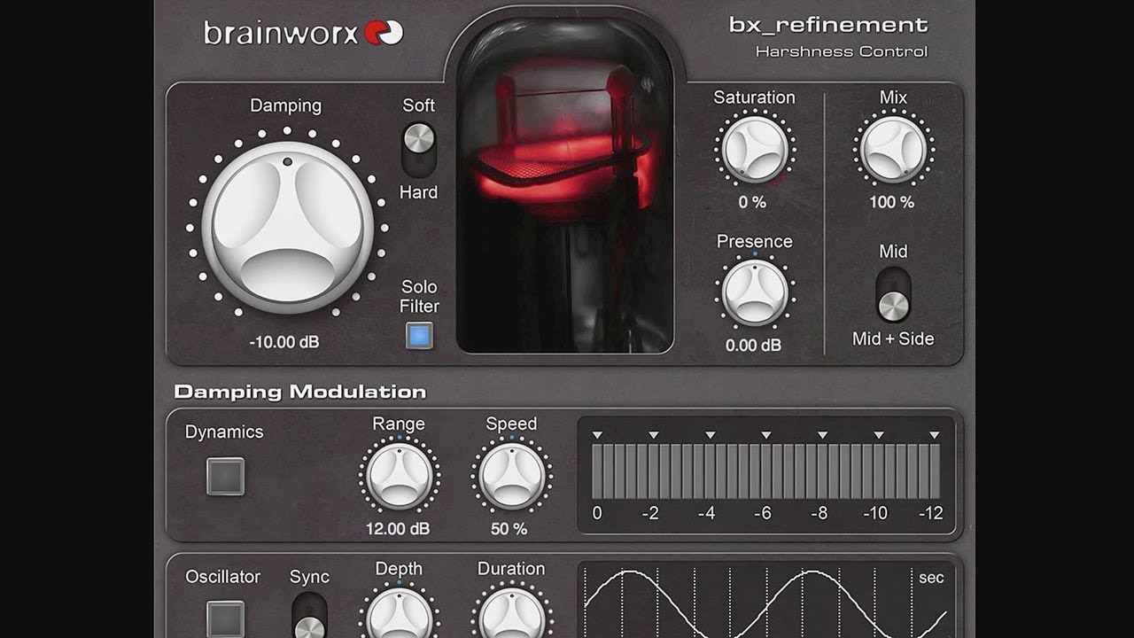Click the Presence knob

point(755,292)
